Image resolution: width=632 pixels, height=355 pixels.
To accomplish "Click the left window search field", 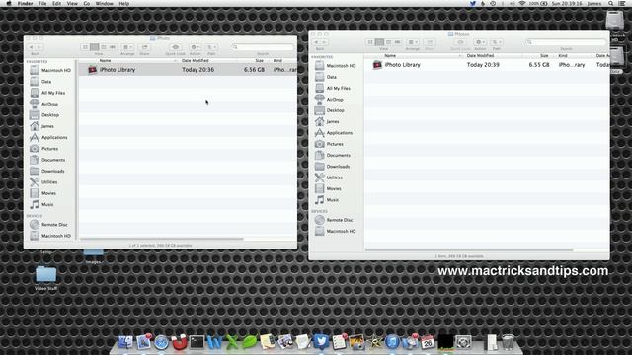I will [x=263, y=47].
